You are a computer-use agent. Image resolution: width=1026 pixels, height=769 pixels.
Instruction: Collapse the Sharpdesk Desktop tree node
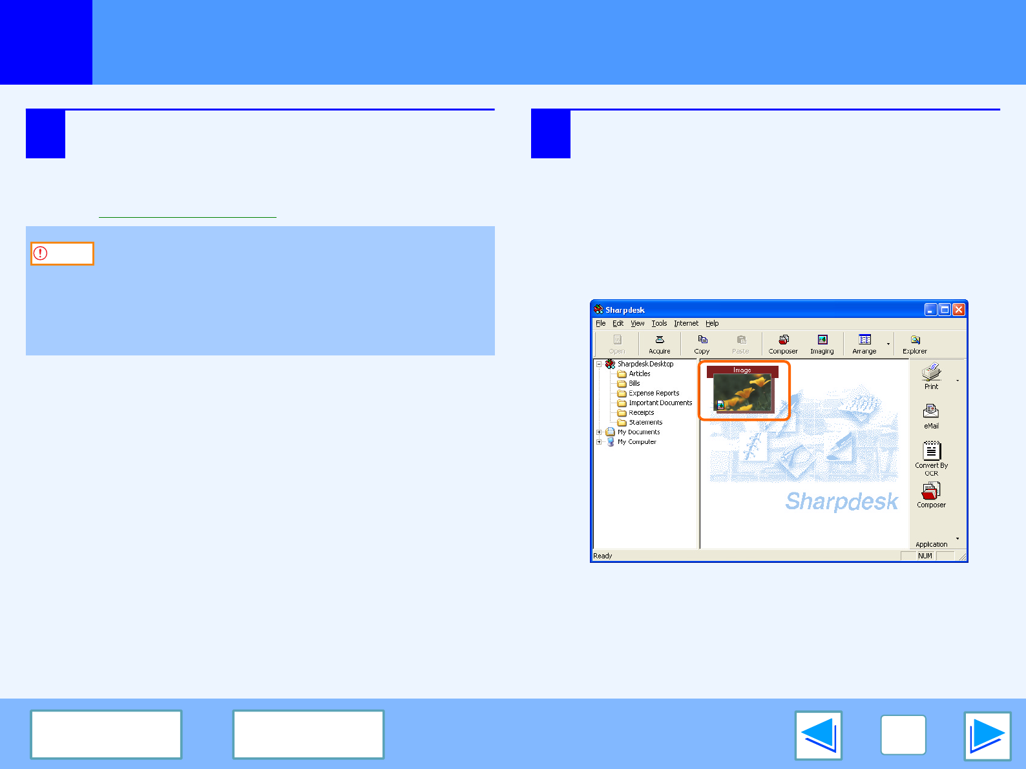click(x=599, y=364)
